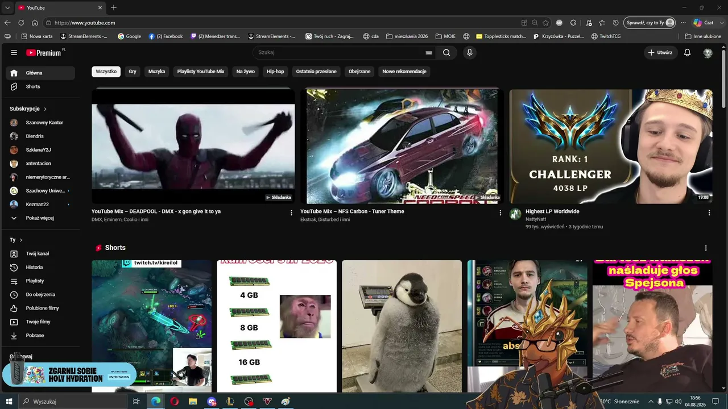Visit the NattyNatt channel link

[x=536, y=219]
